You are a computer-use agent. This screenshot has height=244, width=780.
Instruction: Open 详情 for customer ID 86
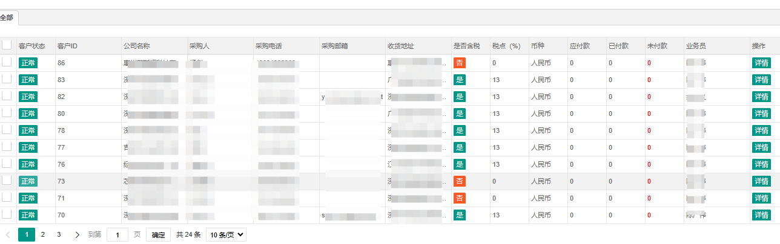coord(761,63)
